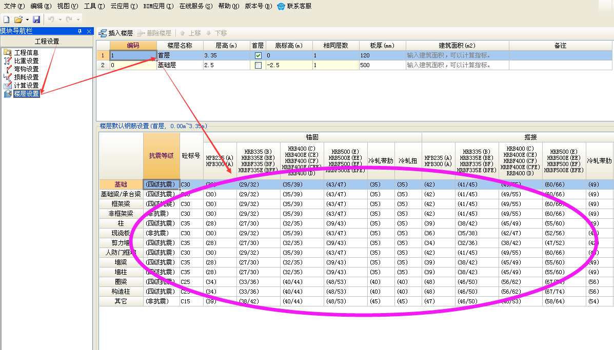Open the 文件(F) menu
This screenshot has height=350, width=614.
click(14, 6)
